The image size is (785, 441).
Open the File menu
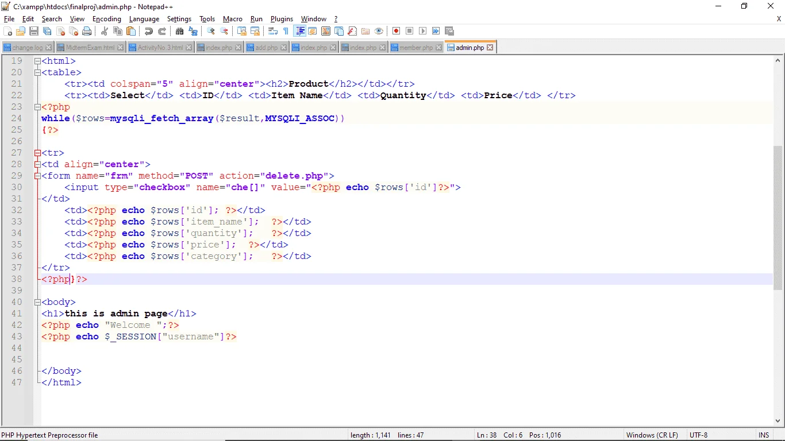point(9,19)
